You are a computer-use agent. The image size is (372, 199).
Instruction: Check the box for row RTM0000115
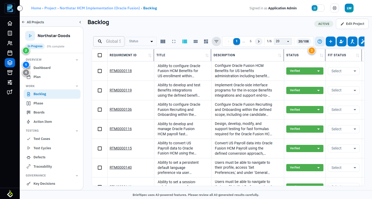[100, 148]
